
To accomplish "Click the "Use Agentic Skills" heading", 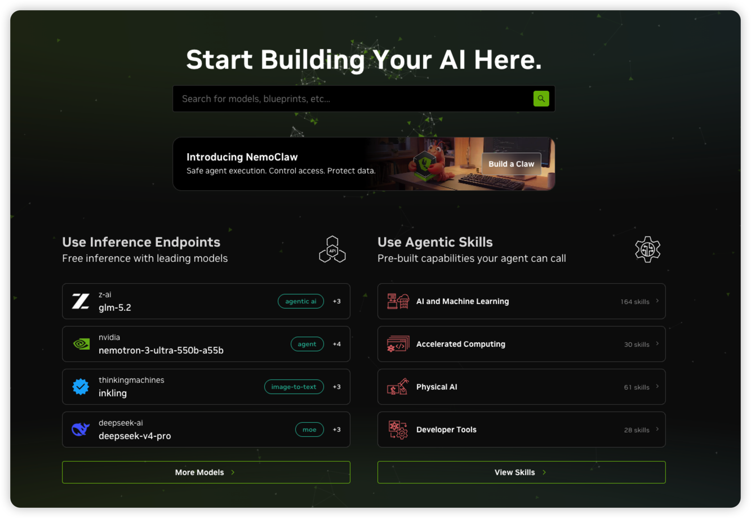I will click(435, 242).
